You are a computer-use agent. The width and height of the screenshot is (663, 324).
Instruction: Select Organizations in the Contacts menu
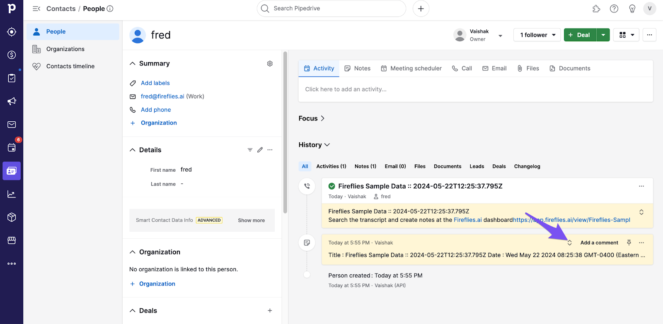[73, 49]
